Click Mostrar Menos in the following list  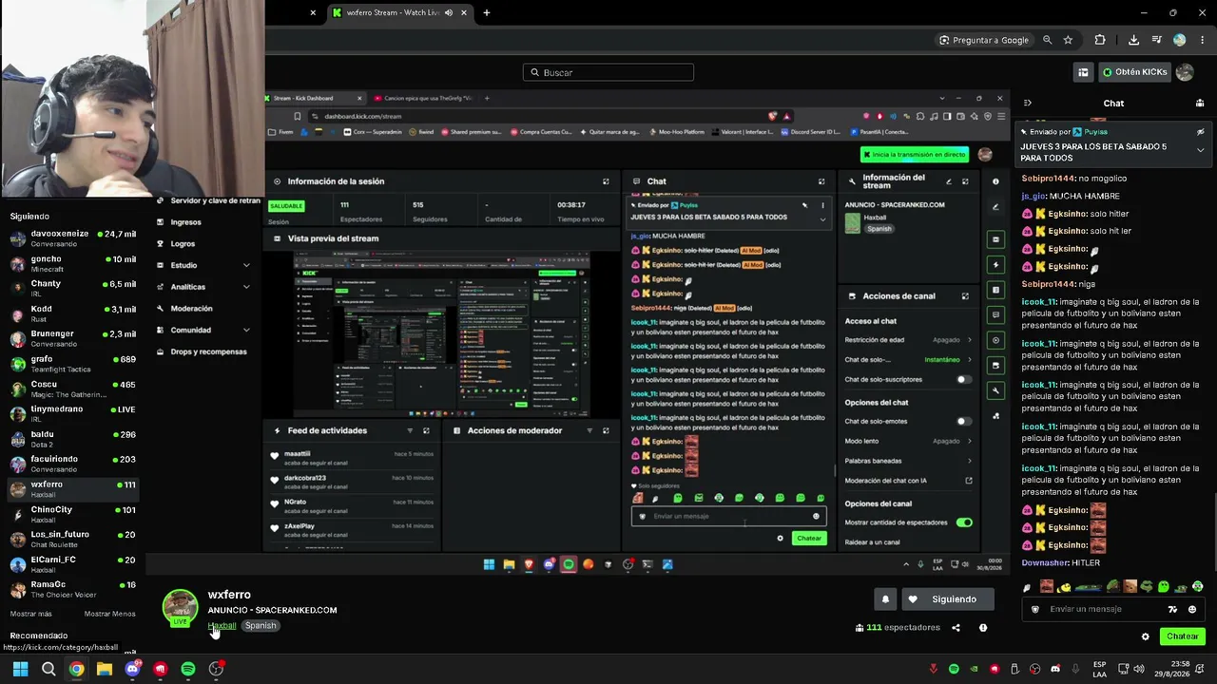click(x=110, y=614)
